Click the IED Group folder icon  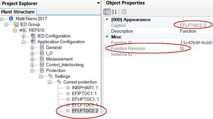coord(16,24)
